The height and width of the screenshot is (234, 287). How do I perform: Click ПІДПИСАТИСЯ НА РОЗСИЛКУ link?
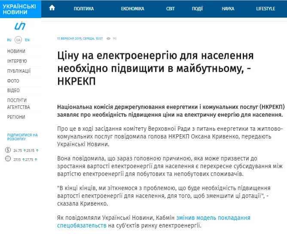tap(22, 137)
